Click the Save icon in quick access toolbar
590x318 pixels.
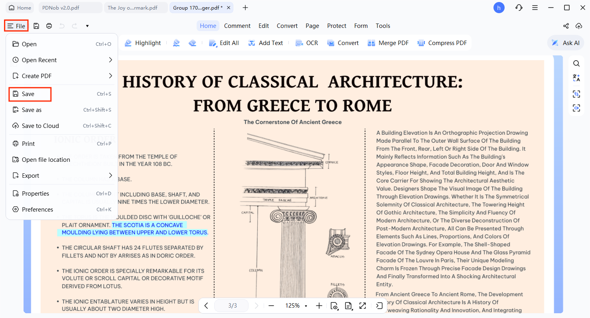(36, 26)
